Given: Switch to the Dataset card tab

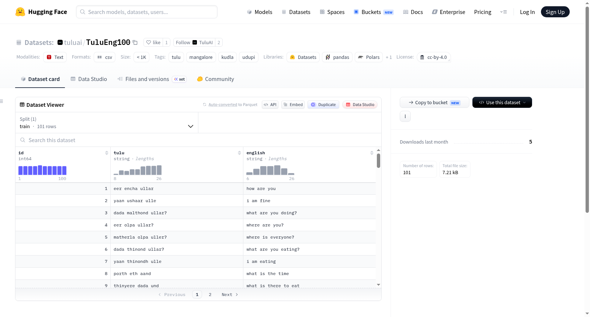Looking at the screenshot, I should [40, 79].
